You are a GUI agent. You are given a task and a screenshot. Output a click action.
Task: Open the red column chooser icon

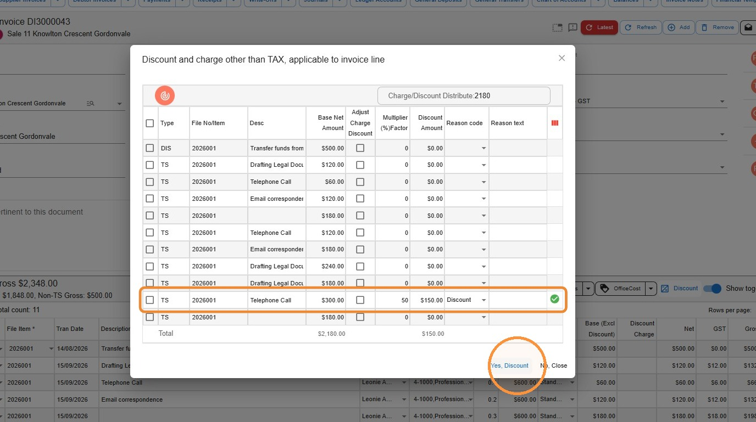pos(554,123)
